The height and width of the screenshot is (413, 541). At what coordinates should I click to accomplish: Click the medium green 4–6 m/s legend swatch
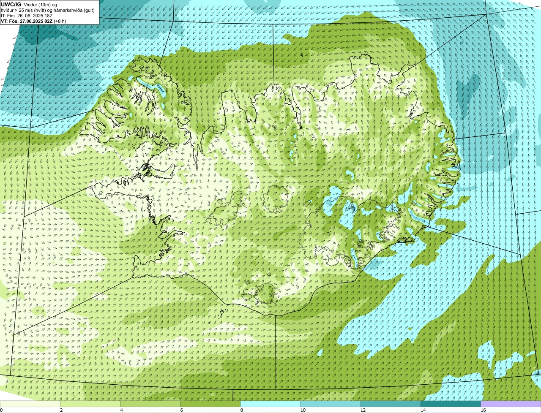coord(150,404)
